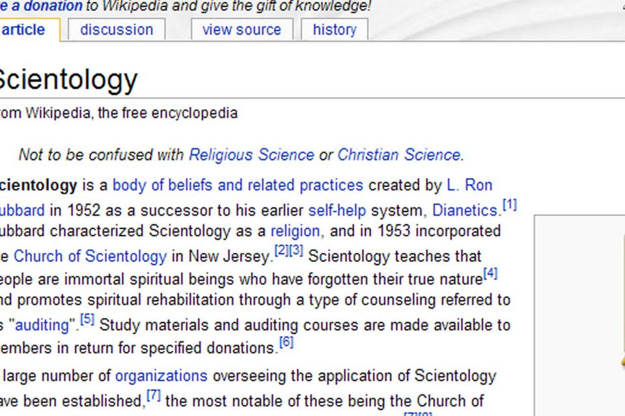Click footnote 6 after donations
This screenshot has height=416, width=625.
pos(286,342)
